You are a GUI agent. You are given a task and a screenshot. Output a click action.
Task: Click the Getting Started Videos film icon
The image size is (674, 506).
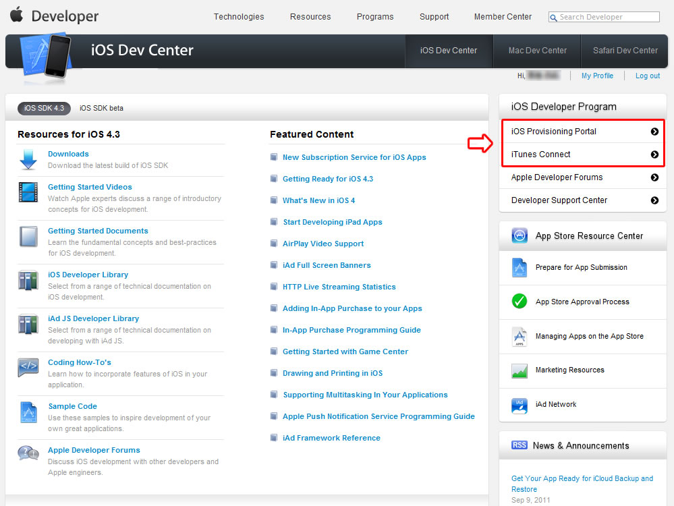(28, 192)
